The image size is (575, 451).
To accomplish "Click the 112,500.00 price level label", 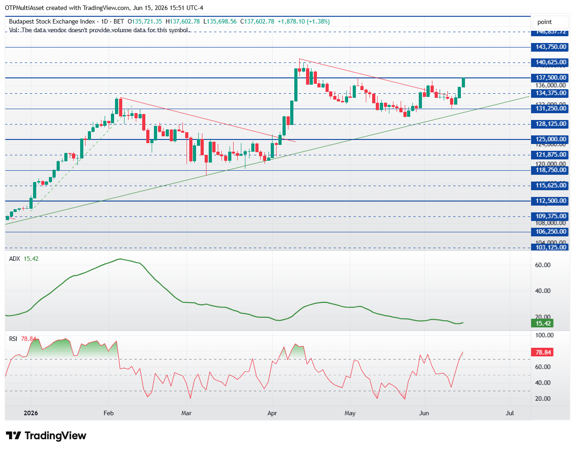I will point(551,201).
